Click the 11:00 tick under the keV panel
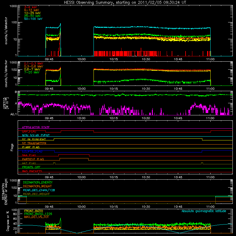 point(210,59)
